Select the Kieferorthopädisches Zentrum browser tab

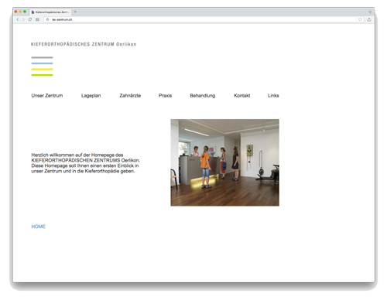(51, 12)
